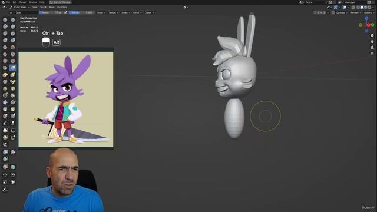Switch to rendered viewport shading

pyautogui.click(x=369, y=7)
